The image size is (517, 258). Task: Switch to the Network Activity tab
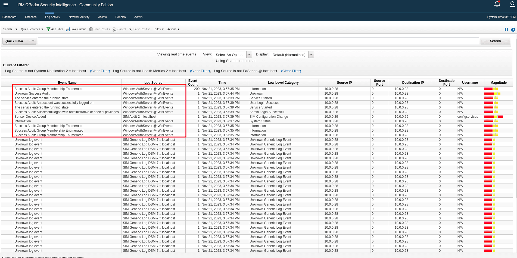pyautogui.click(x=79, y=17)
